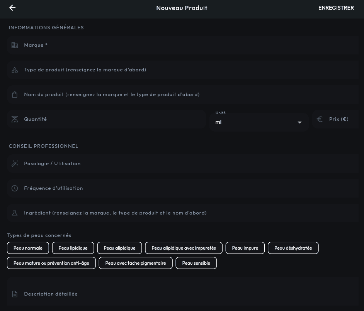The height and width of the screenshot is (311, 364).
Task: Click the shopping bag icon for Nom du produit
Action: pos(15,95)
